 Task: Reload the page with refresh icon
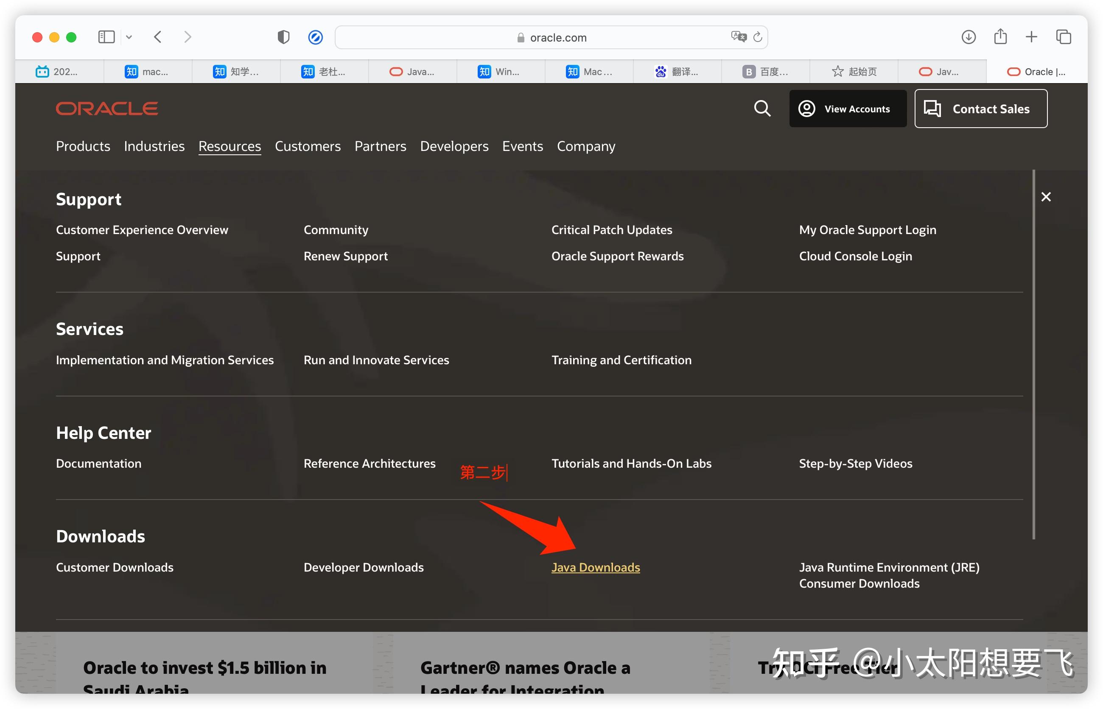[x=758, y=37]
